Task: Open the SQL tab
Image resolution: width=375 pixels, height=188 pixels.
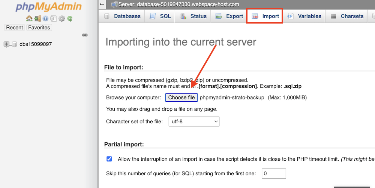Action: [x=160, y=16]
